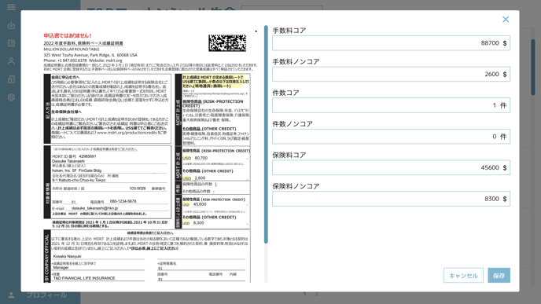
Task: Click the download icon in sidebar
Action: pos(11,25)
